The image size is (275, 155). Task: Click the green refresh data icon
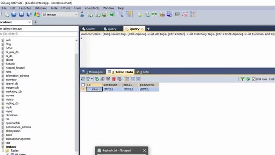coord(248,79)
